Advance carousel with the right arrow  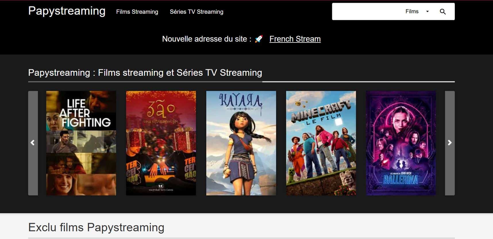click(x=450, y=143)
